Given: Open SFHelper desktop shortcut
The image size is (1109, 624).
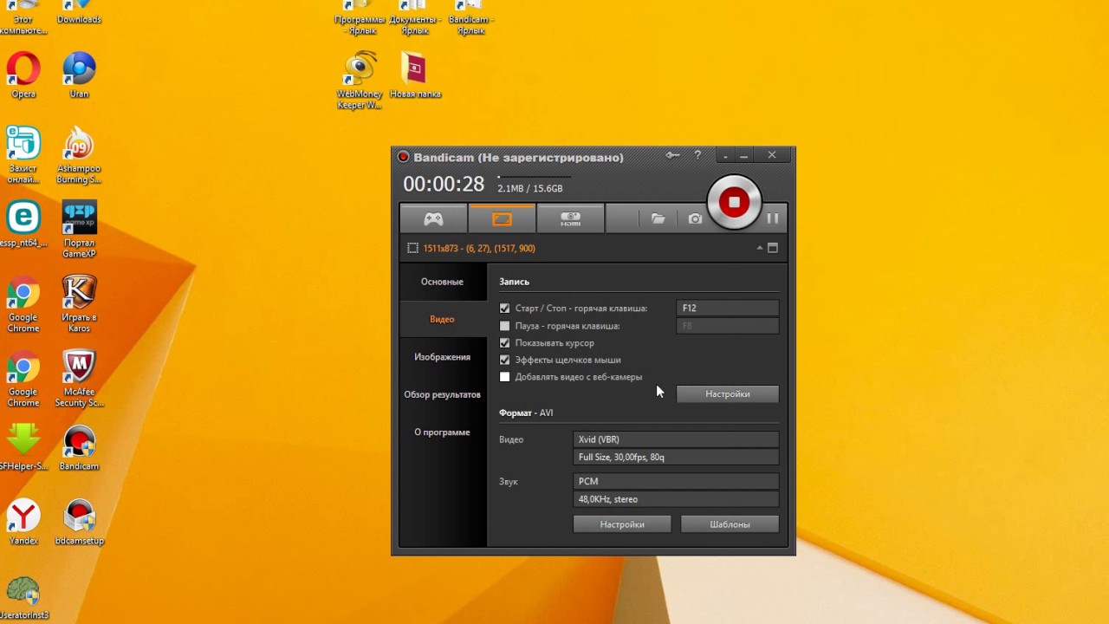Looking at the screenshot, I should click(x=23, y=448).
